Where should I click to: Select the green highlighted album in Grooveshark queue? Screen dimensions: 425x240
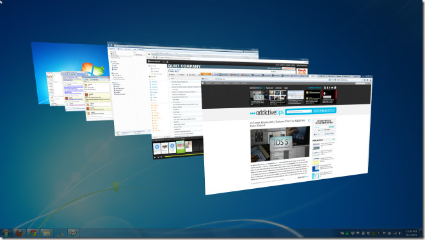pyautogui.click(x=180, y=147)
